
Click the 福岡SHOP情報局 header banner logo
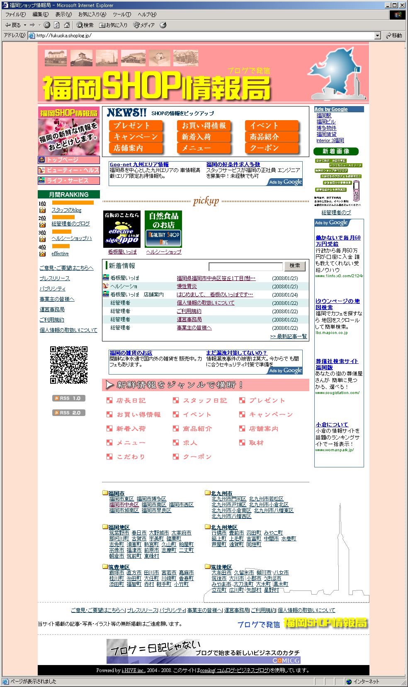pyautogui.click(x=157, y=86)
